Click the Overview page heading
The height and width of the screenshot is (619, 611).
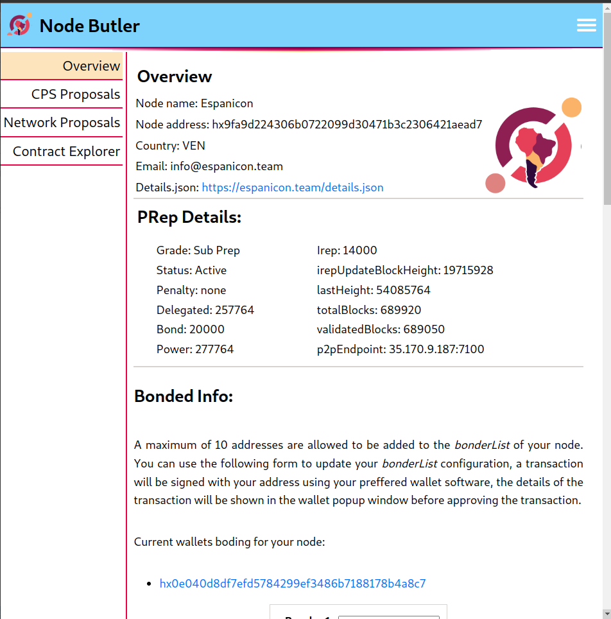tap(175, 76)
